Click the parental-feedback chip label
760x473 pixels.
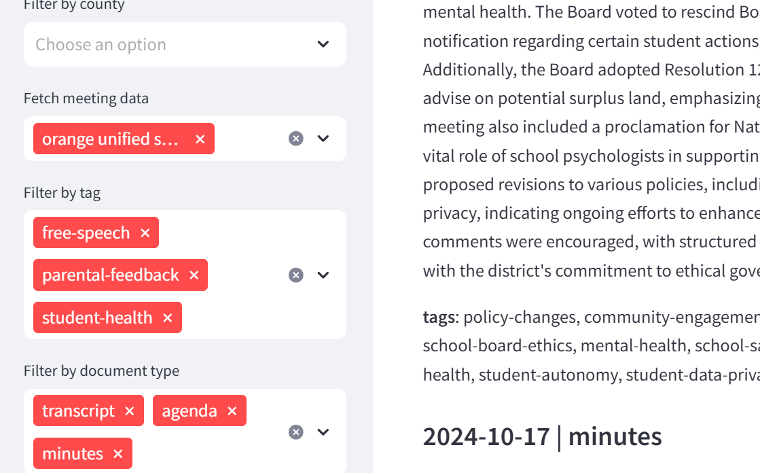pos(110,275)
